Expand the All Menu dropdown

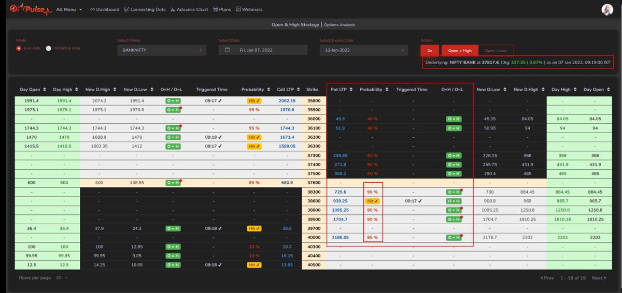[69, 9]
